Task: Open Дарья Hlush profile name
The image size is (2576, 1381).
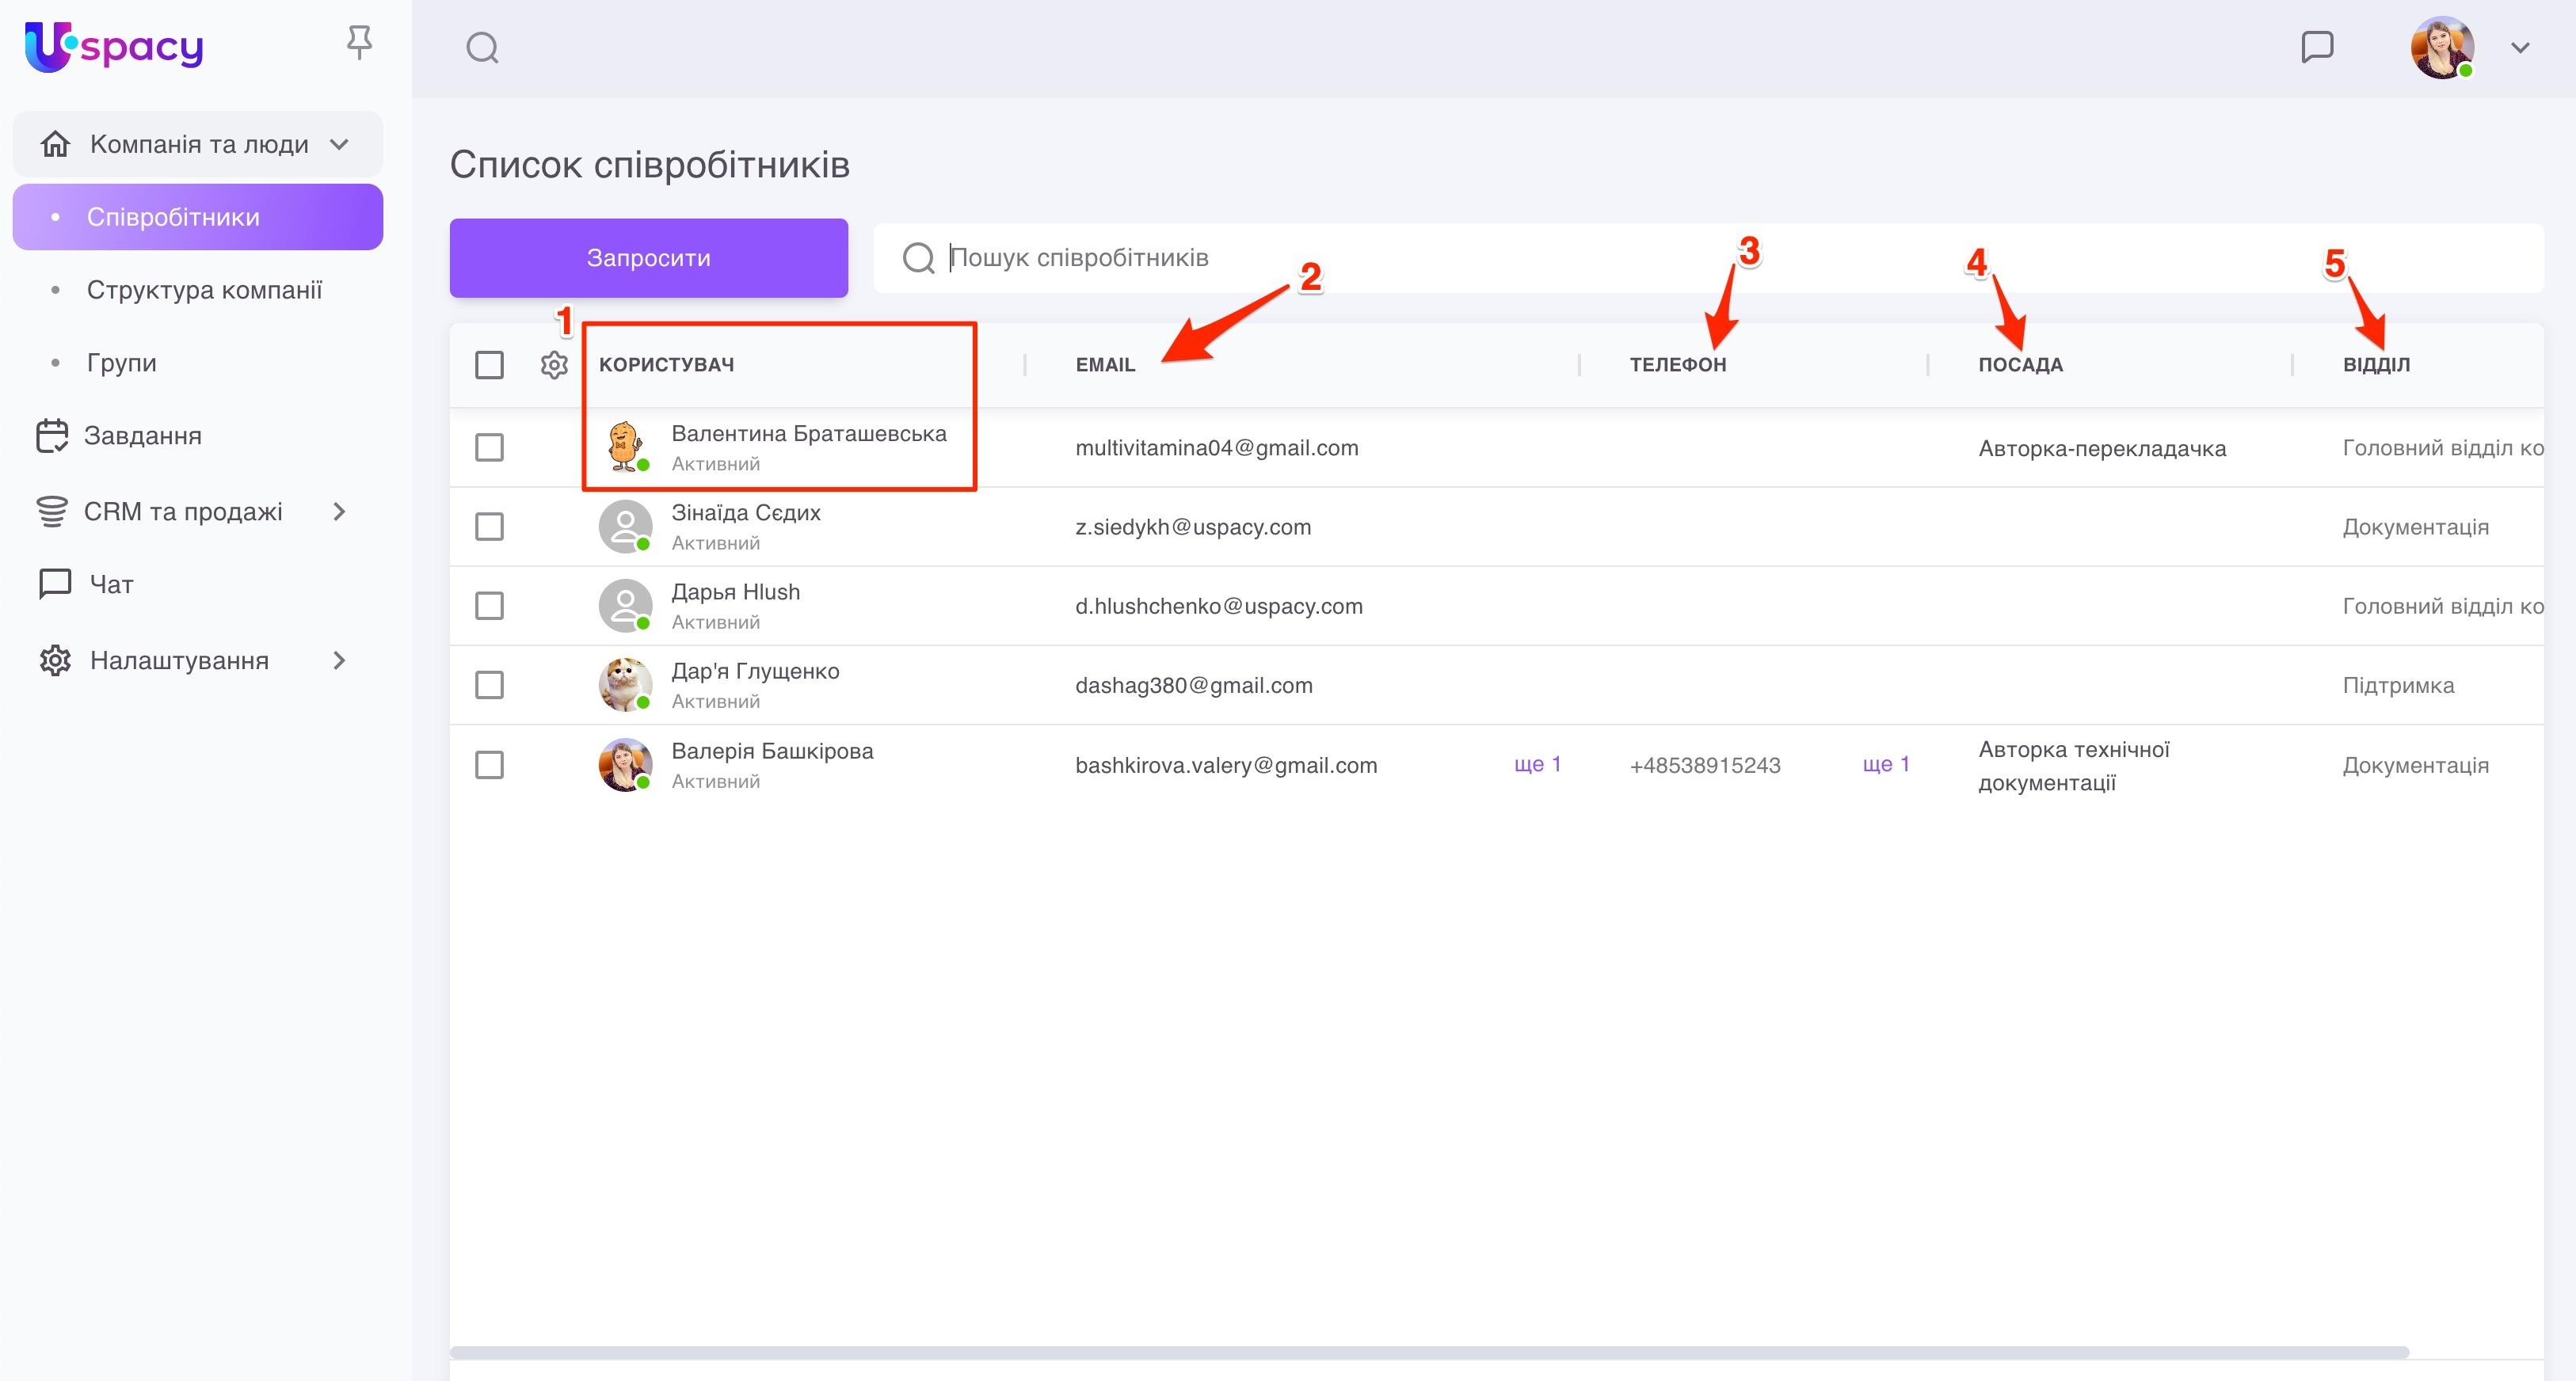Action: coord(735,592)
